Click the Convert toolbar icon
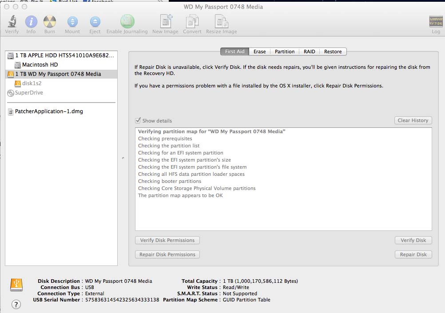Screen dimensions: 445x313 192,22
